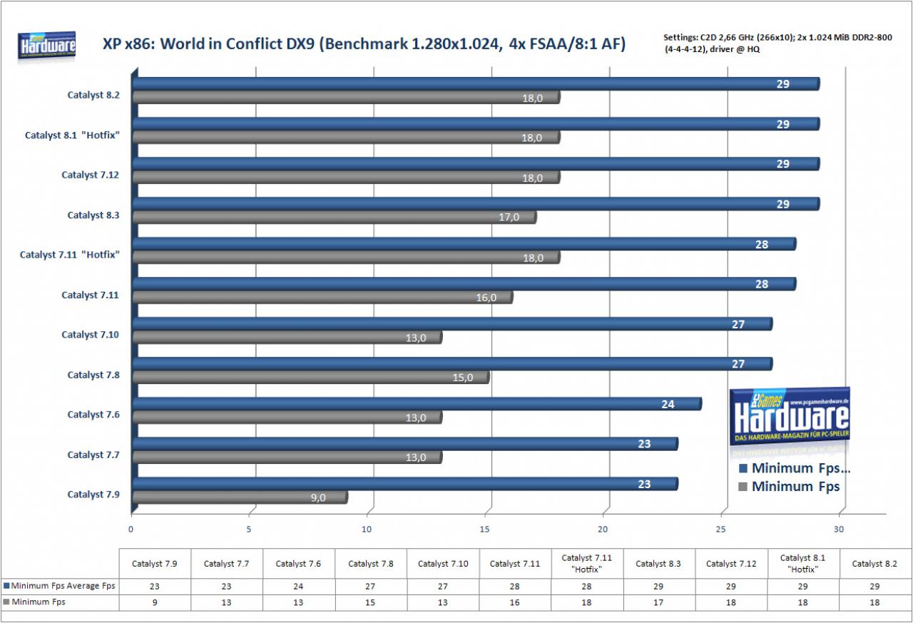Screen dimensions: 913x623
Task: Click the table cell '24' under Catalyst 7.6
Action: point(299,586)
